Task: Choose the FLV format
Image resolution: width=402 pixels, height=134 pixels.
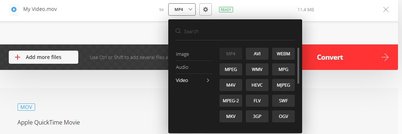Action: pyautogui.click(x=257, y=100)
